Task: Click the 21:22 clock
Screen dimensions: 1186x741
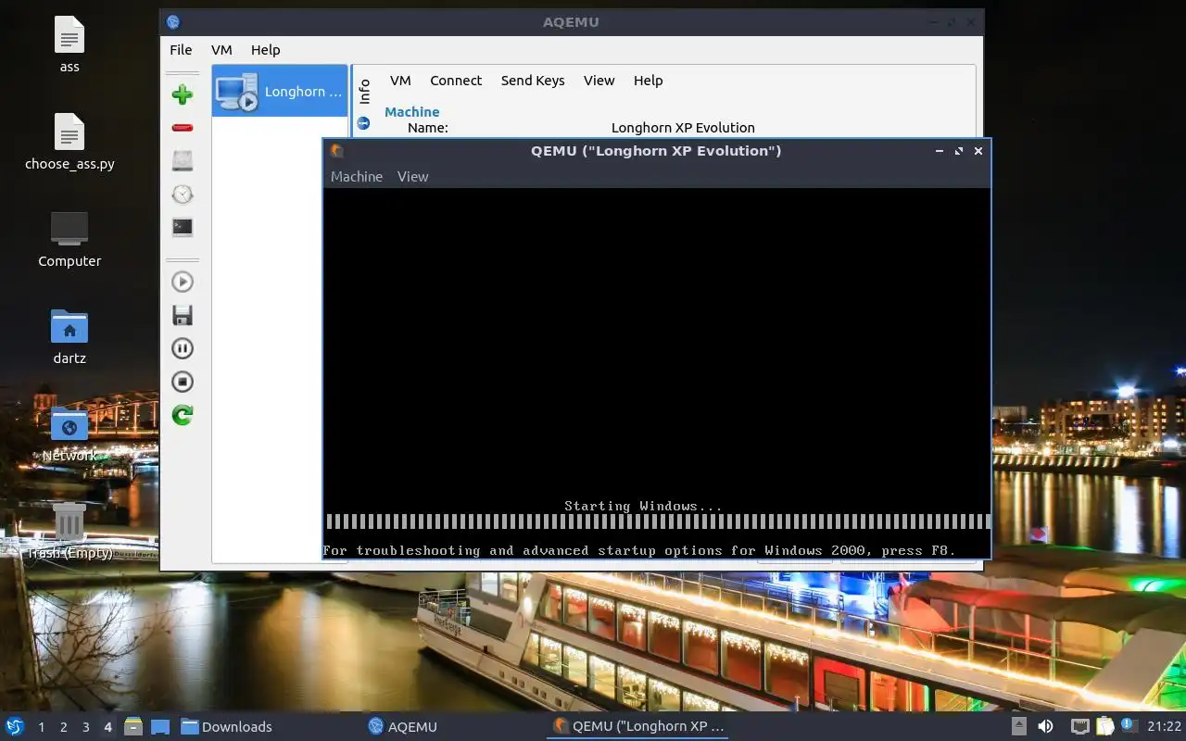Action: click(1164, 727)
